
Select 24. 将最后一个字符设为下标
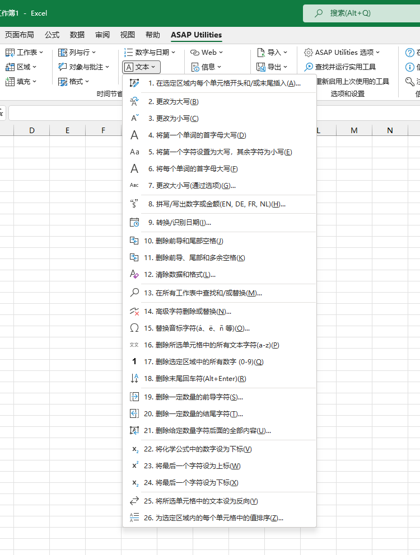[220, 482]
